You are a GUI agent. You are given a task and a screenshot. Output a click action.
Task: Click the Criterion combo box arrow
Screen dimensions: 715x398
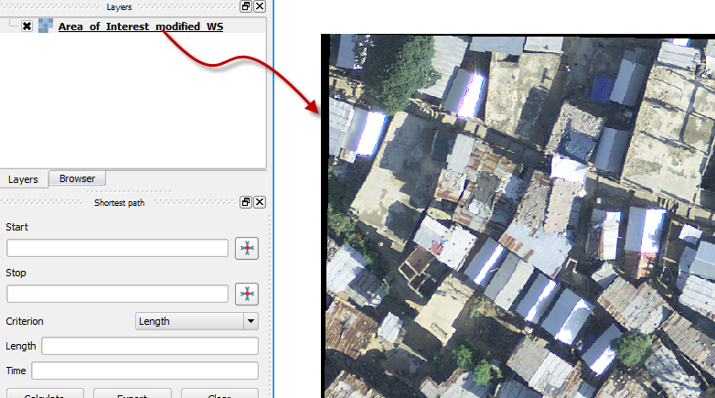point(251,321)
